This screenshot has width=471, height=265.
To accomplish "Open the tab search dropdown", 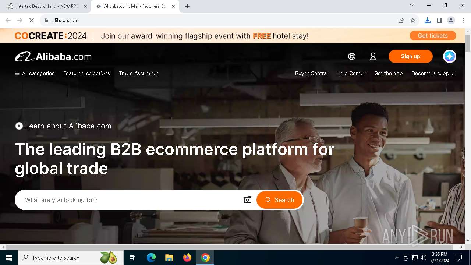I will [x=412, y=5].
